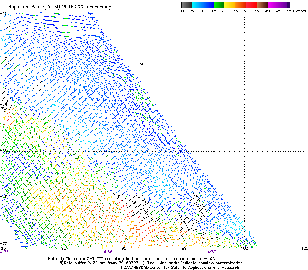This screenshot has height=270, width=308.
Task: Click the gray 0-5 knots color swatch
Action: (x=186, y=5)
